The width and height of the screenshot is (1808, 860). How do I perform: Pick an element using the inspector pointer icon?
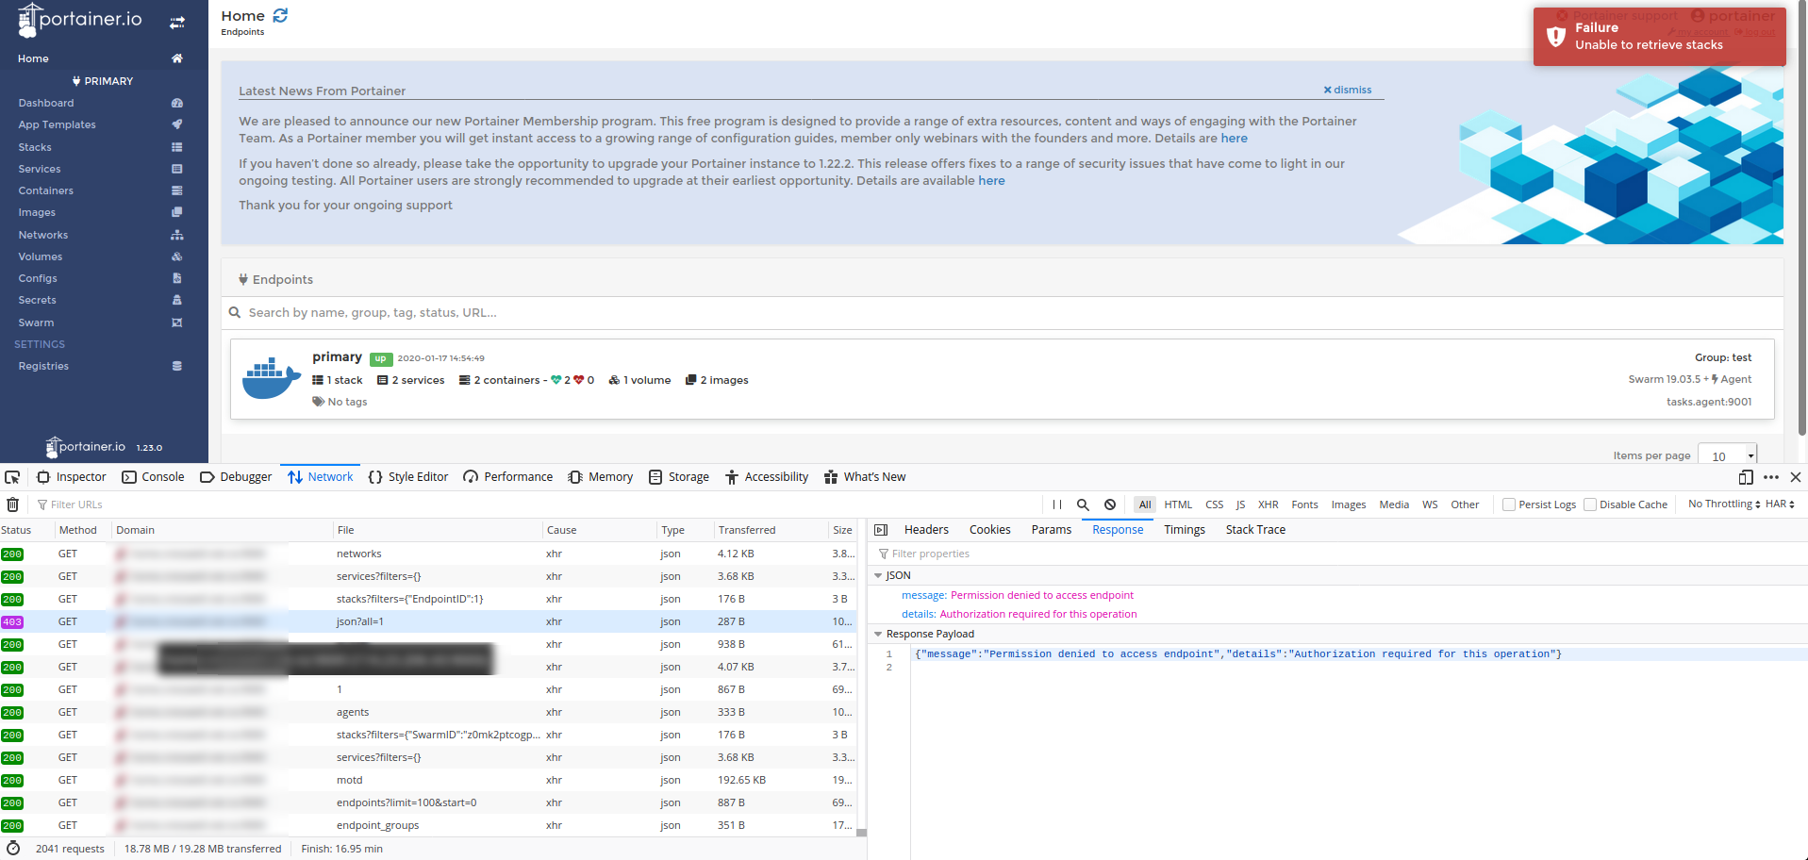click(12, 477)
